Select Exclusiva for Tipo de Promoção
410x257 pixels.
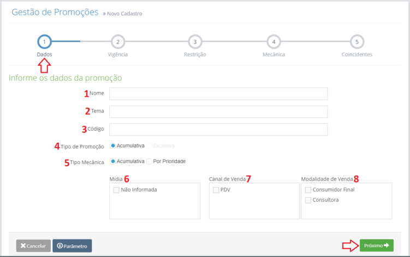pos(149,145)
